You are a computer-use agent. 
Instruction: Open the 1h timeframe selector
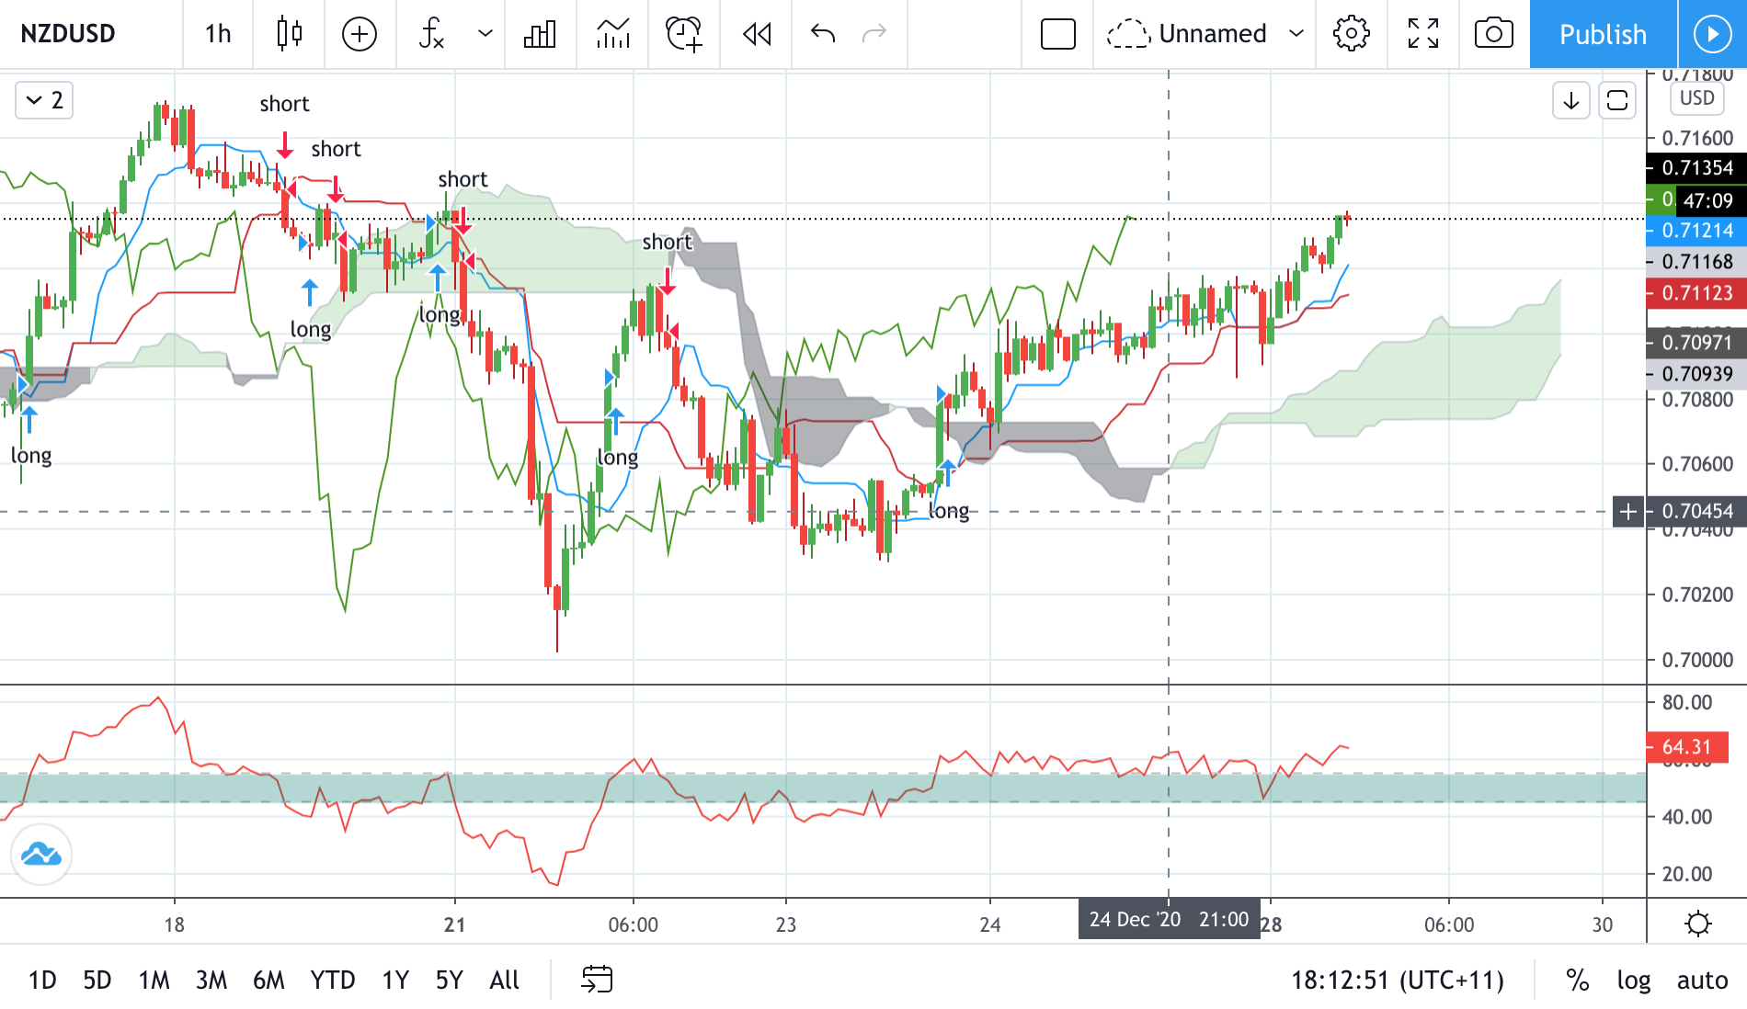pyautogui.click(x=218, y=34)
